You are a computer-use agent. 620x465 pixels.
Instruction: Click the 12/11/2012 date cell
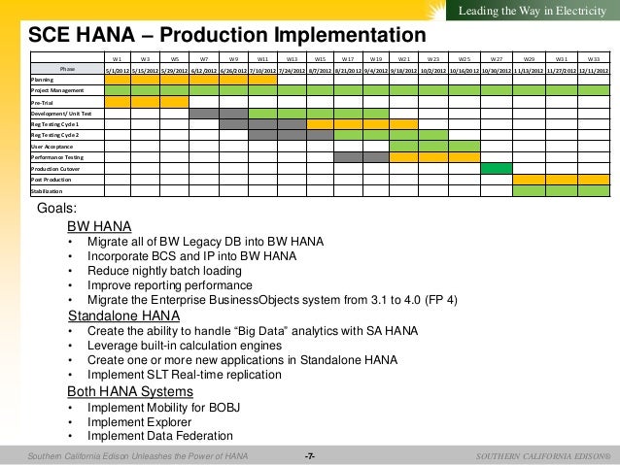(594, 71)
